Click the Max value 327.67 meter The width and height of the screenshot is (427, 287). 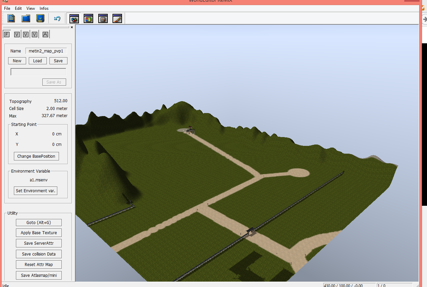[x=55, y=116]
